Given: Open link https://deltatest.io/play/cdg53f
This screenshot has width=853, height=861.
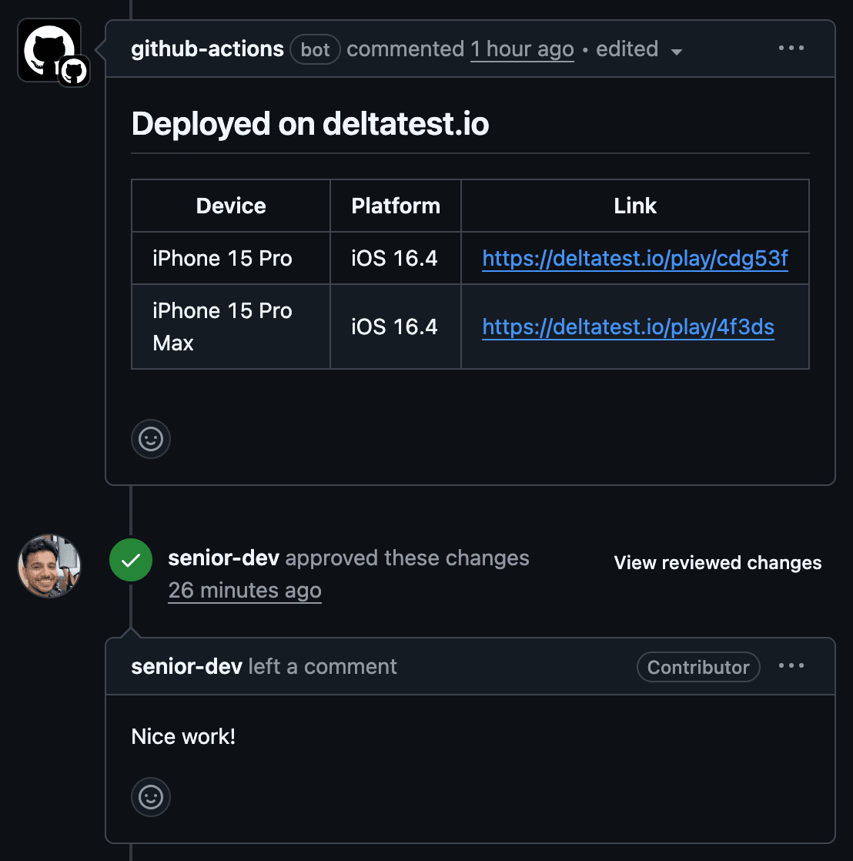Looking at the screenshot, I should (635, 259).
